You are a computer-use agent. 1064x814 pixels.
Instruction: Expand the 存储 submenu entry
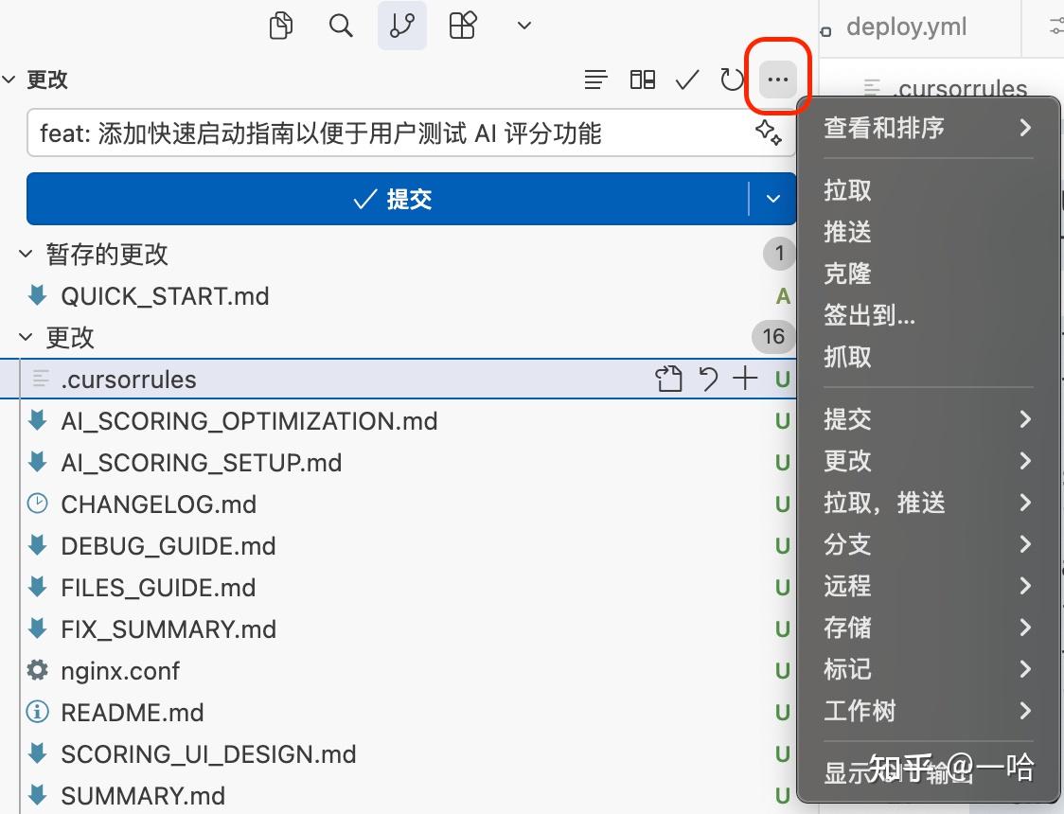[929, 628]
